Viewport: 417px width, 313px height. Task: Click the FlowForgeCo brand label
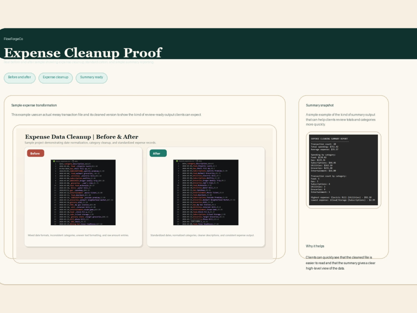click(13, 39)
